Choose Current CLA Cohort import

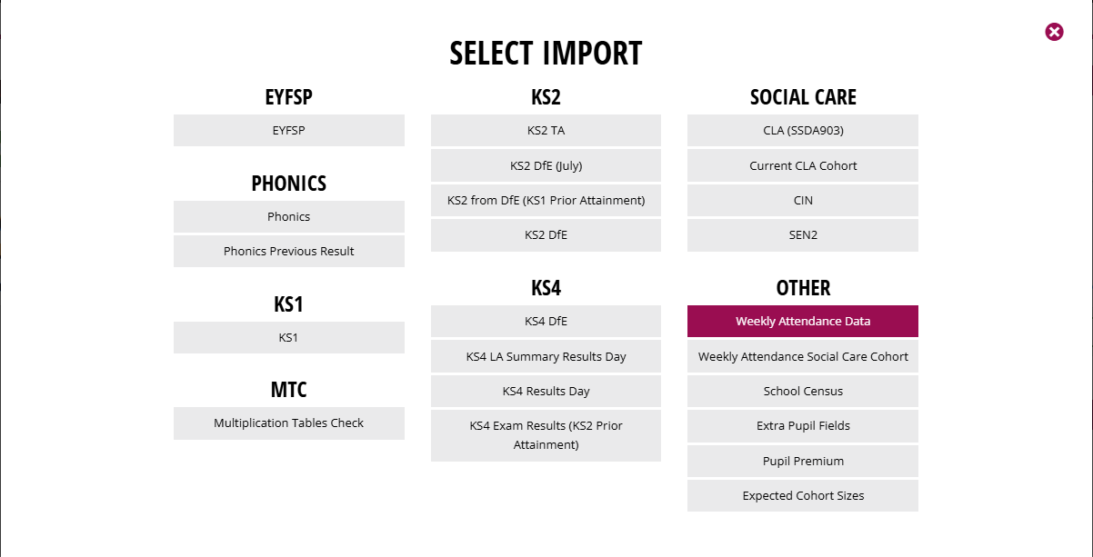(803, 165)
